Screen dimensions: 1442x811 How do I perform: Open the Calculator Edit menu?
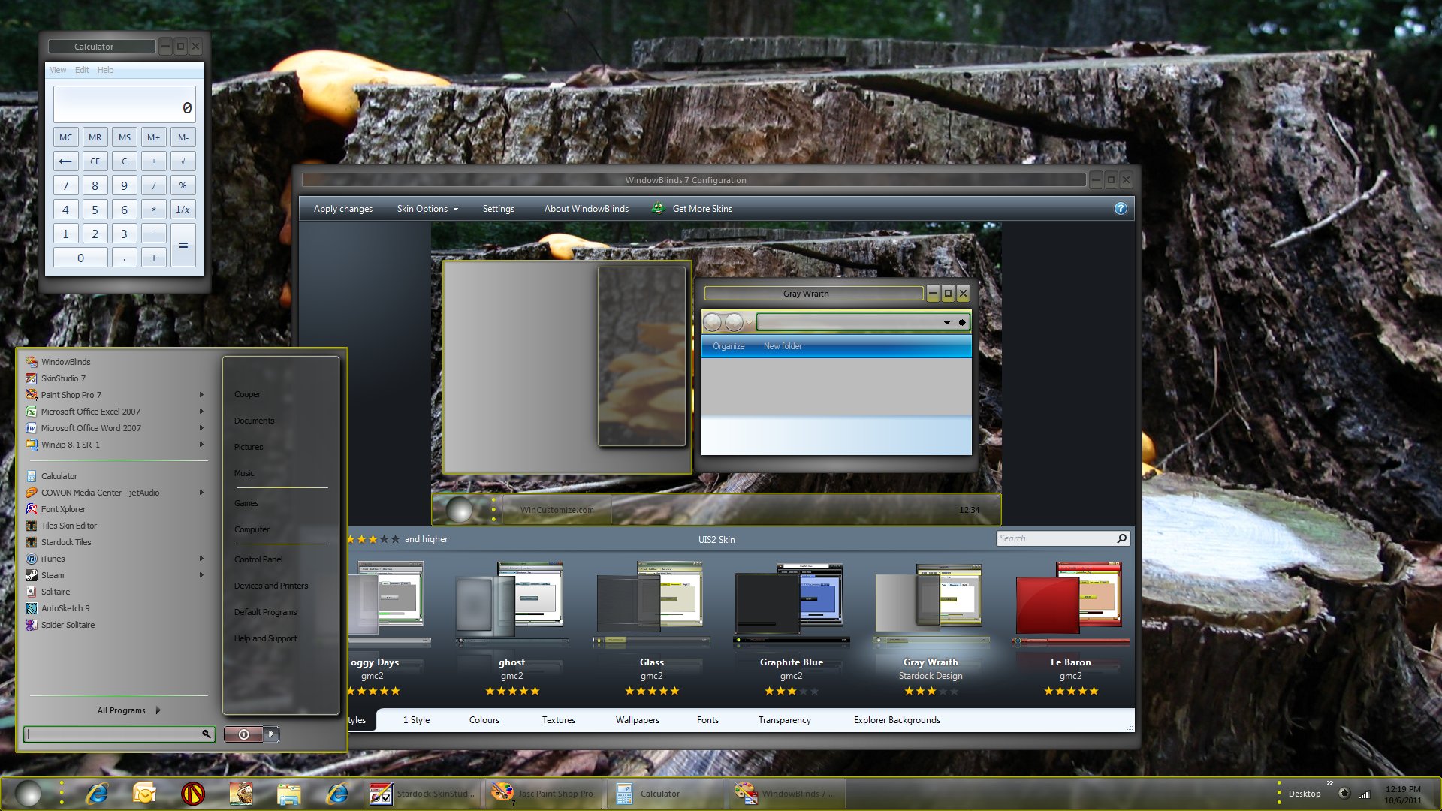click(x=82, y=71)
